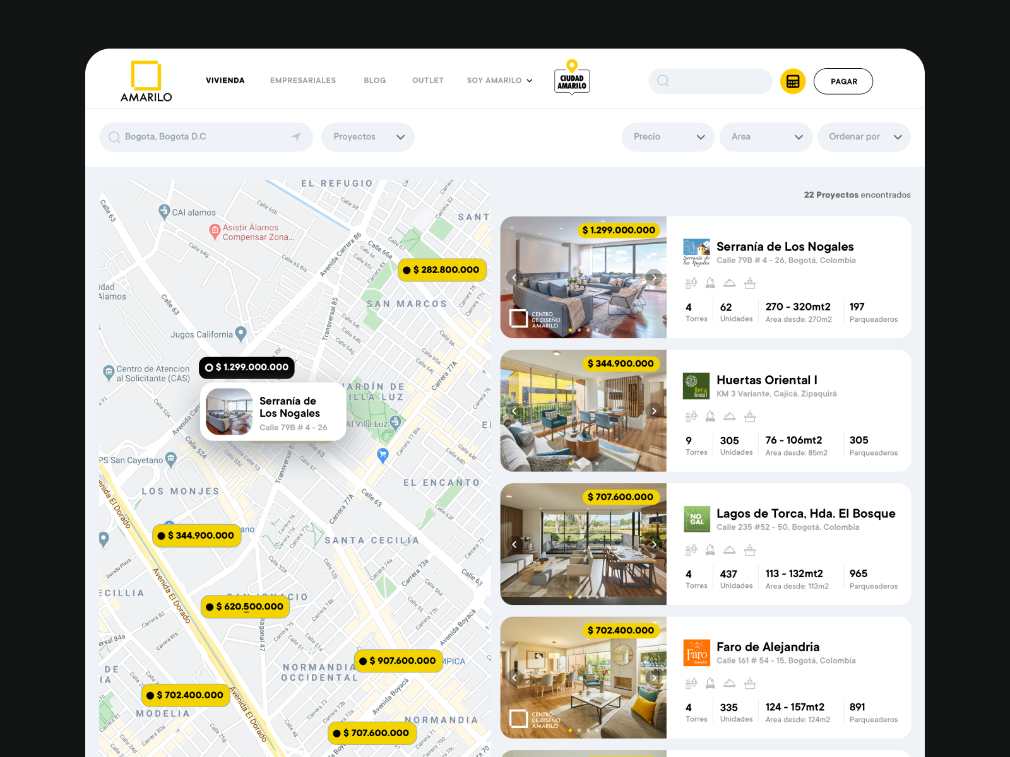The height and width of the screenshot is (757, 1010).
Task: Click the '22 Proyectos encontrados' results count
Action: click(857, 195)
